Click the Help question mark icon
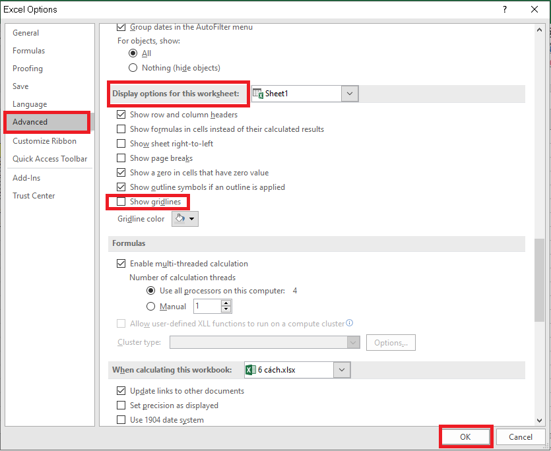Screen dimensions: 551x451 (x=504, y=9)
